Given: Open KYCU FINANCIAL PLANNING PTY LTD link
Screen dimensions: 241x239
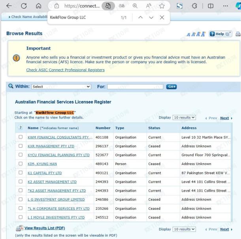Looking at the screenshot, I should click(58, 155).
